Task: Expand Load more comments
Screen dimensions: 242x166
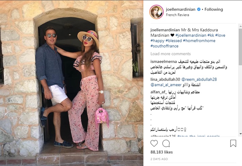Action: coord(170,54)
